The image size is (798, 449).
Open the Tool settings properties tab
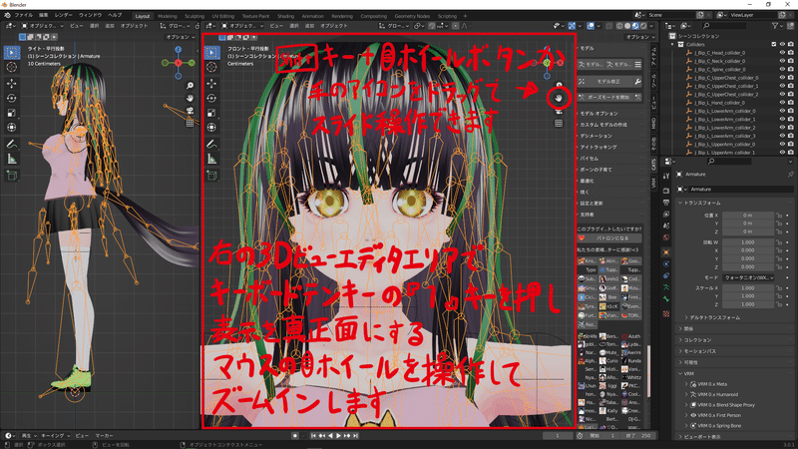click(666, 176)
